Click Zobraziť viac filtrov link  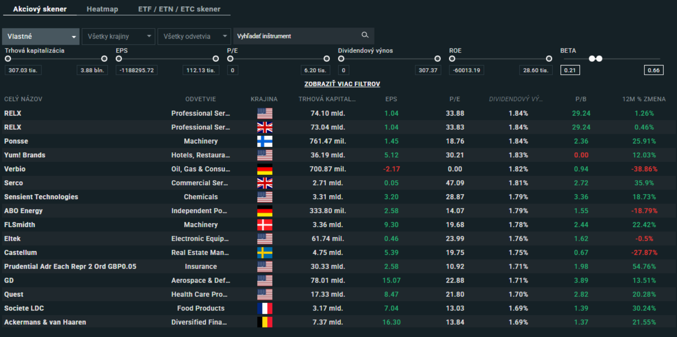point(342,84)
